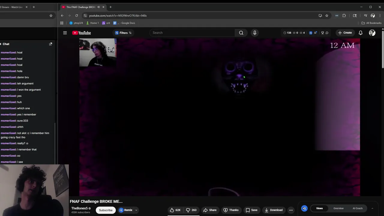The height and width of the screenshot is (216, 384).
Task: Open the YouTube account avatar menu
Action: coord(372,33)
